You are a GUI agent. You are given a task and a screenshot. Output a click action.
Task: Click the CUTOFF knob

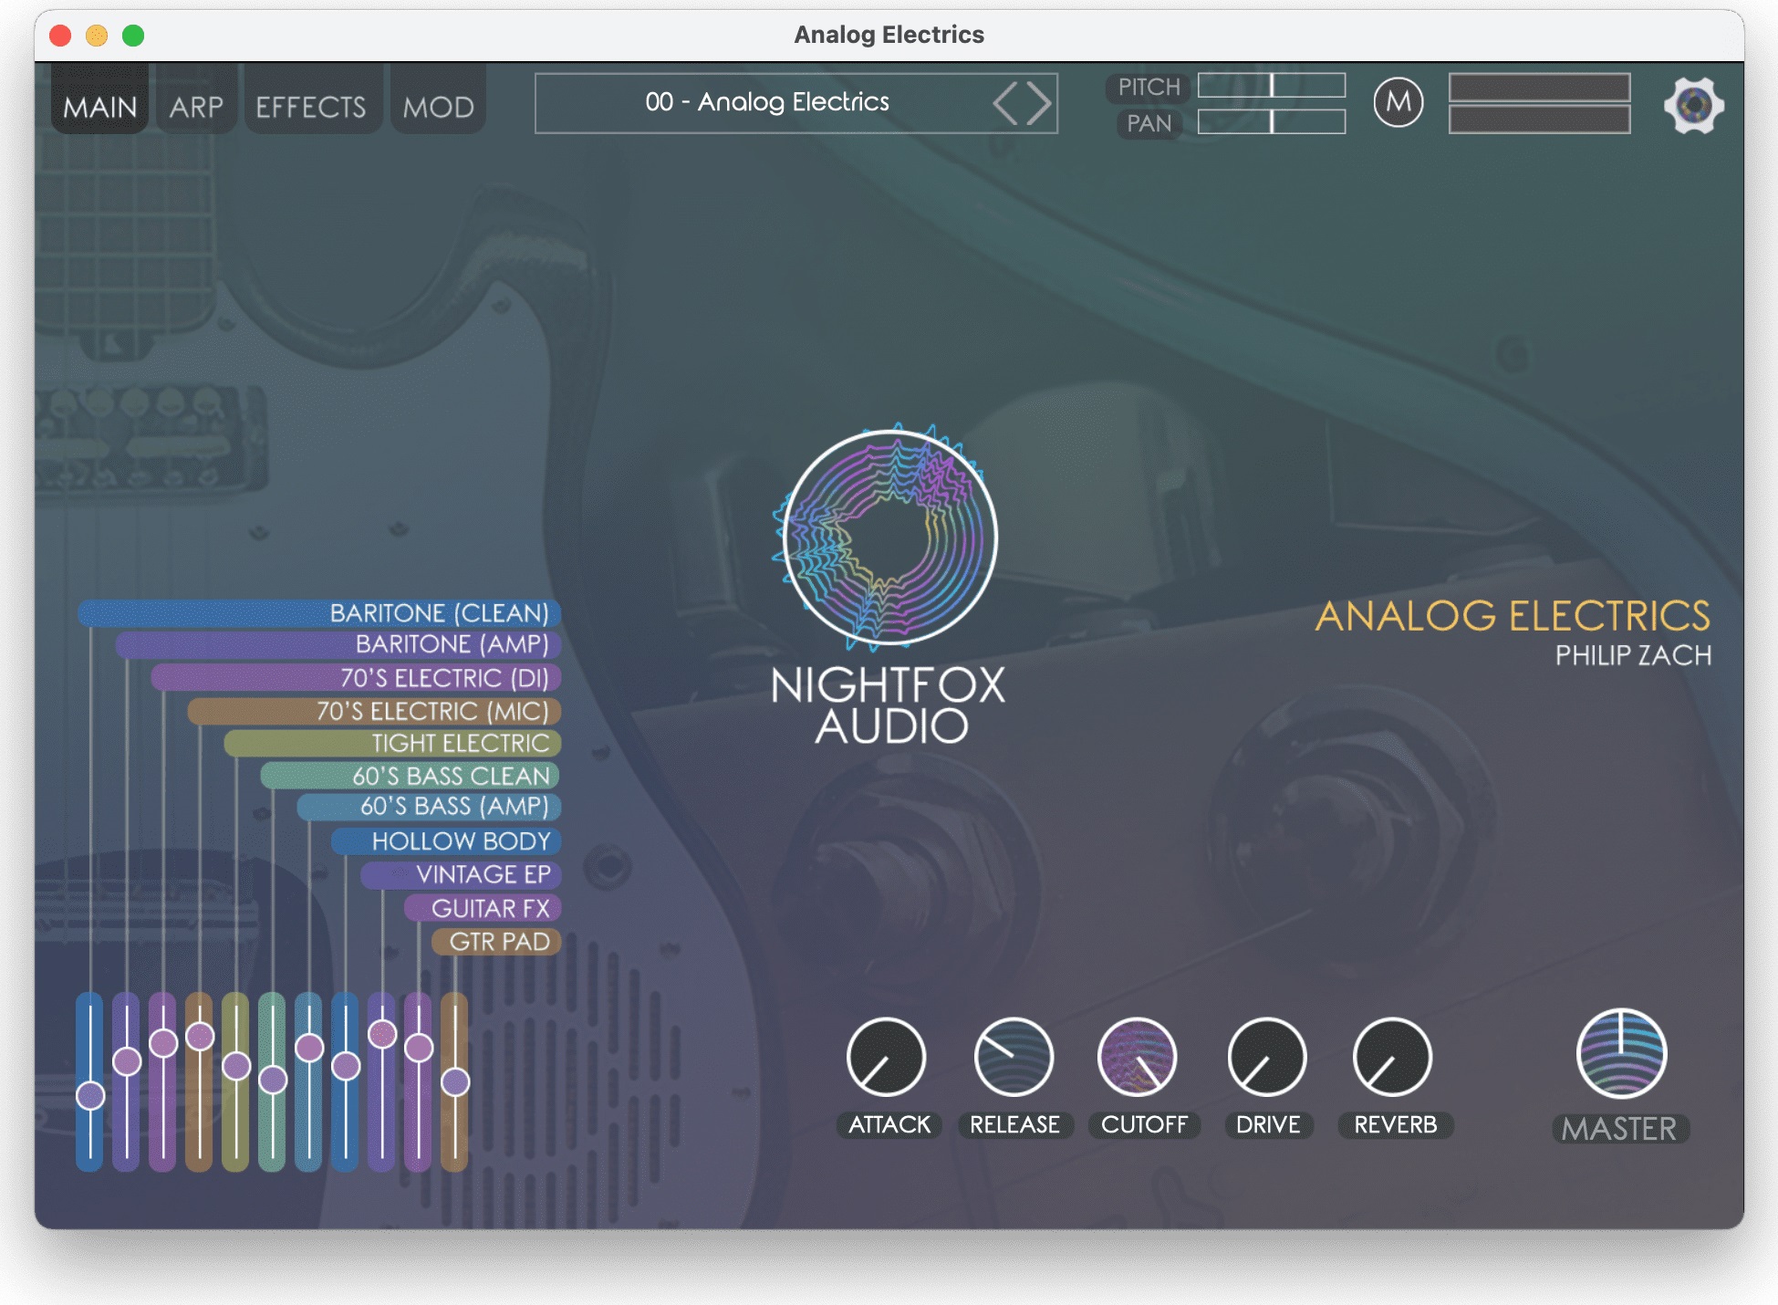[x=1137, y=1057]
